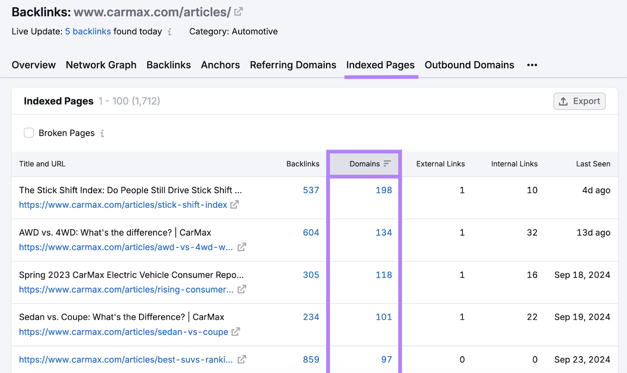Click the export upload icon in the Export button
627x373 pixels.
(563, 101)
